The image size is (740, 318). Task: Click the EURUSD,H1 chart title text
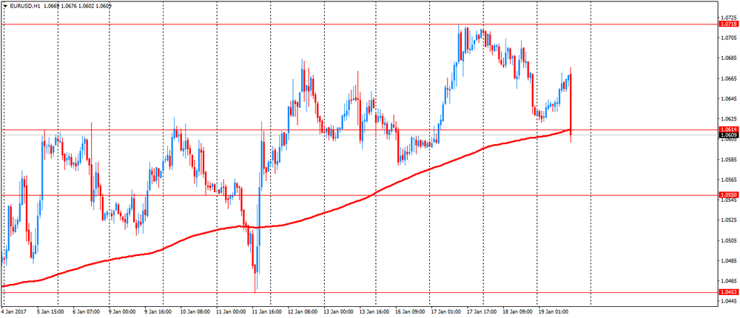[25, 7]
